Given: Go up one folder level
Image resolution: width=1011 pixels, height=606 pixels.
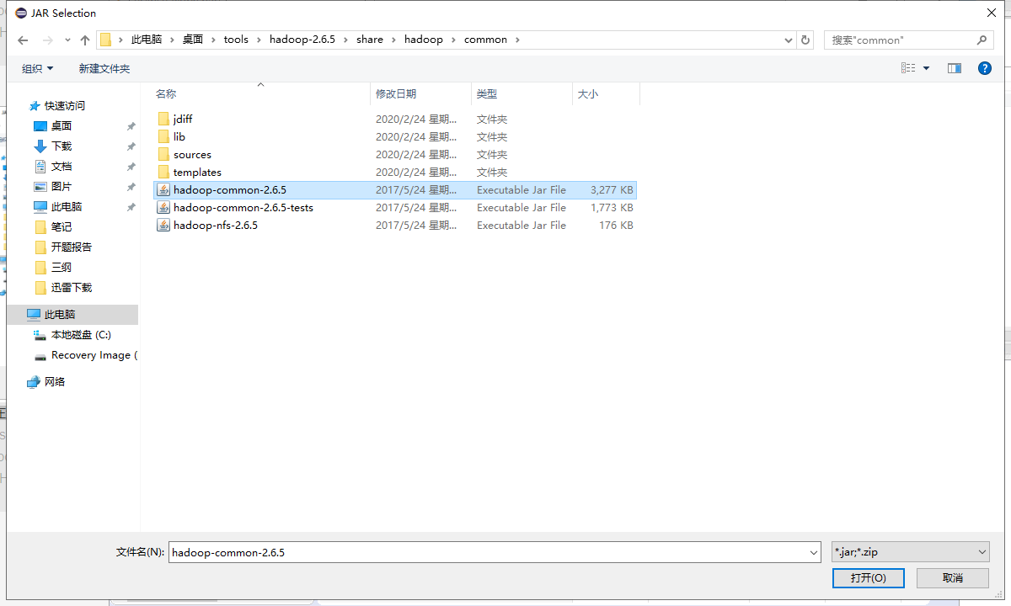Looking at the screenshot, I should pos(85,40).
